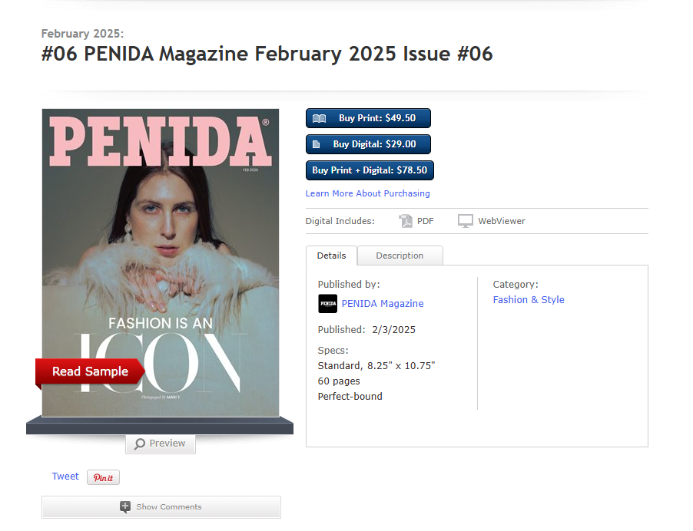Click the WebViewer monitor icon
Screen dimensions: 693x531
465,221
